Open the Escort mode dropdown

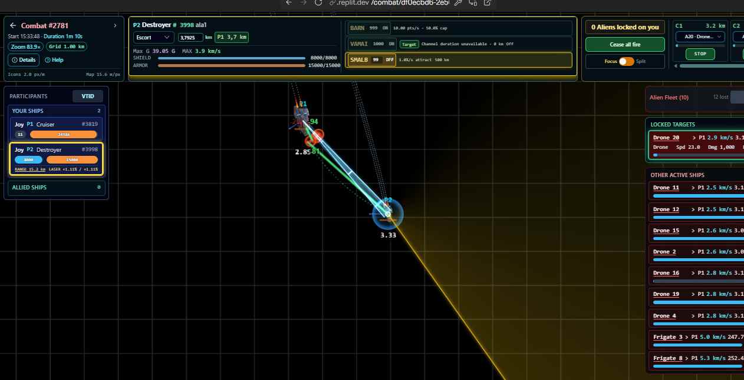pos(153,37)
